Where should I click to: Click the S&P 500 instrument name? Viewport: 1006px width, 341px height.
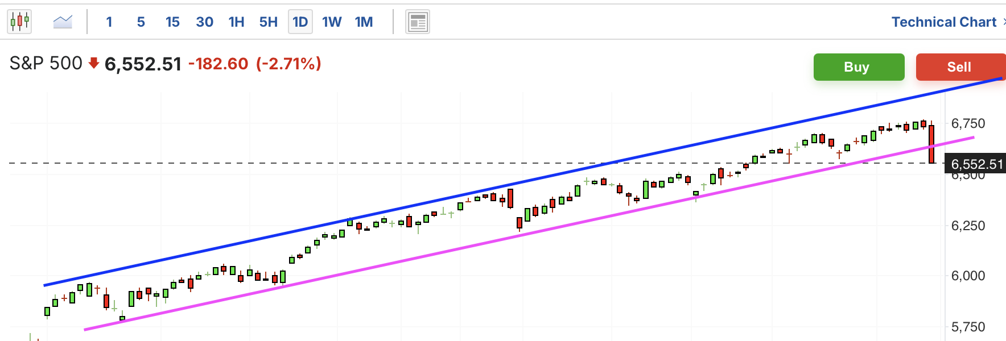tap(46, 63)
